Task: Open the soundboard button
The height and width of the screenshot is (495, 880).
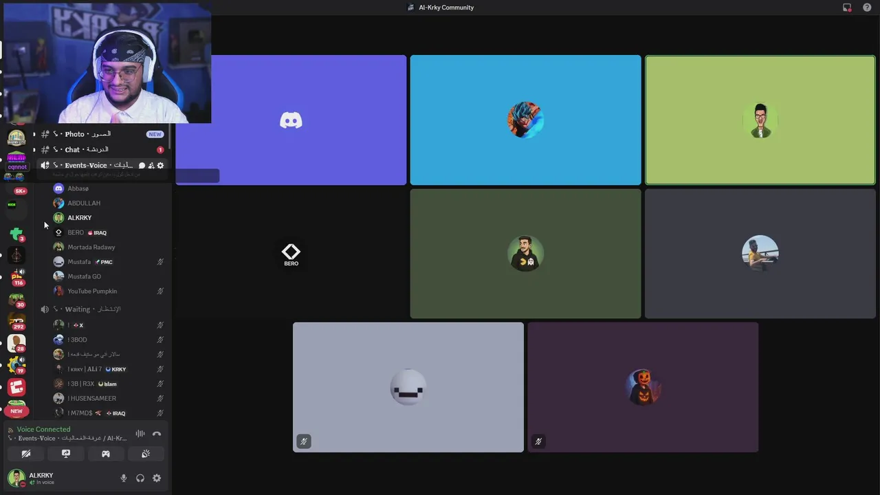Action: [146, 454]
